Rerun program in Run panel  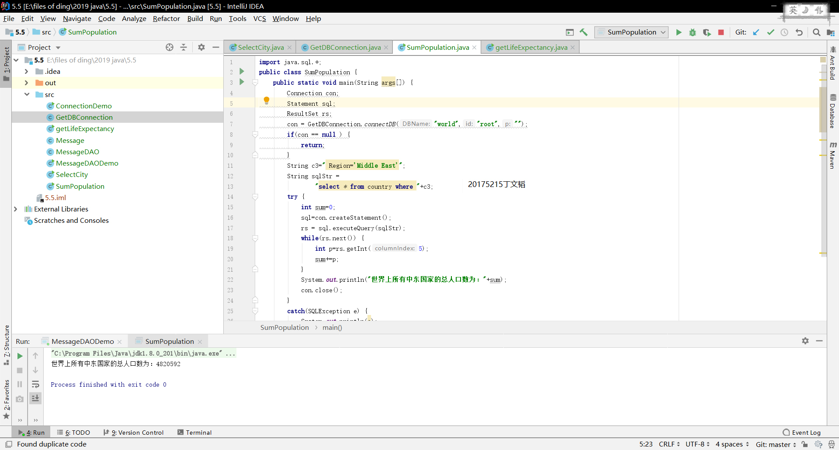(x=20, y=356)
